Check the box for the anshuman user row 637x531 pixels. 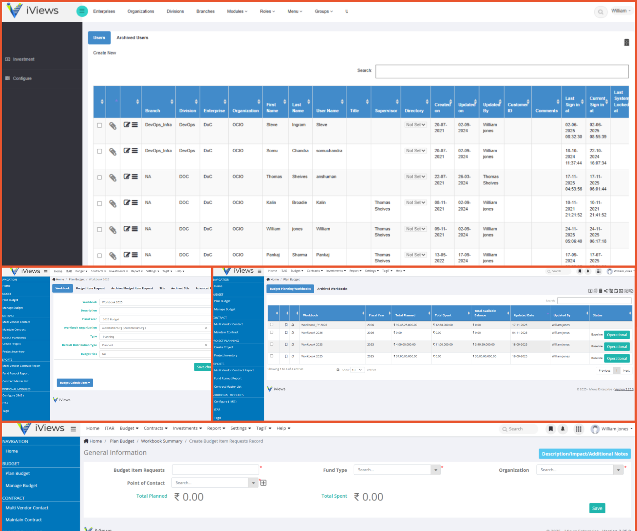tap(99, 177)
